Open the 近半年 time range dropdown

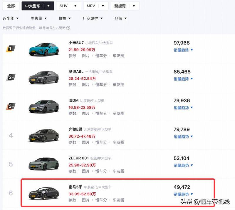click(x=11, y=18)
